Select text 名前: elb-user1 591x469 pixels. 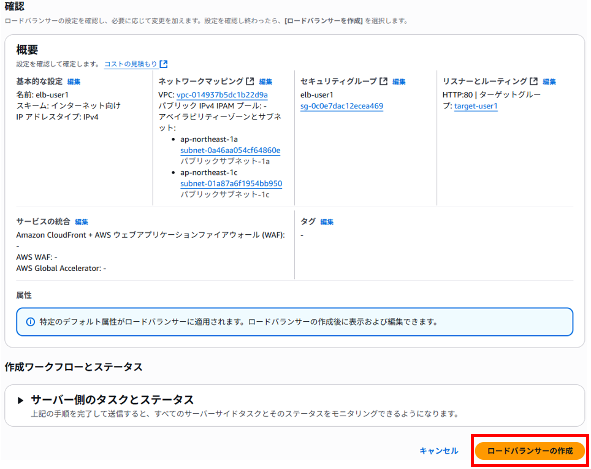42,95
